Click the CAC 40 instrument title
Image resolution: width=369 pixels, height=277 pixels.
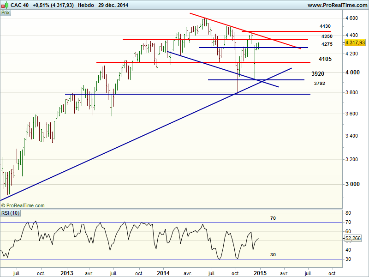(19, 6)
